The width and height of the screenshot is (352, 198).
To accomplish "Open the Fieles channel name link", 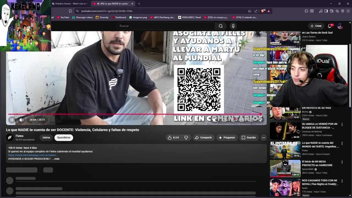I will [x=20, y=136].
